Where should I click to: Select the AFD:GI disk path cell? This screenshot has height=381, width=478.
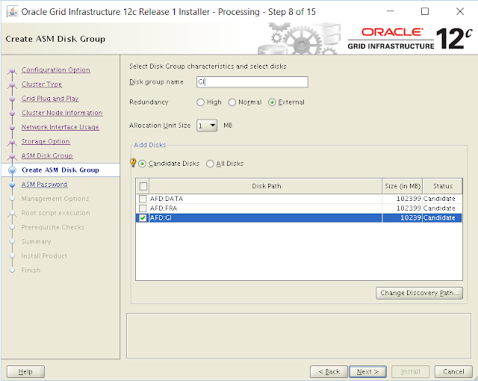265,217
